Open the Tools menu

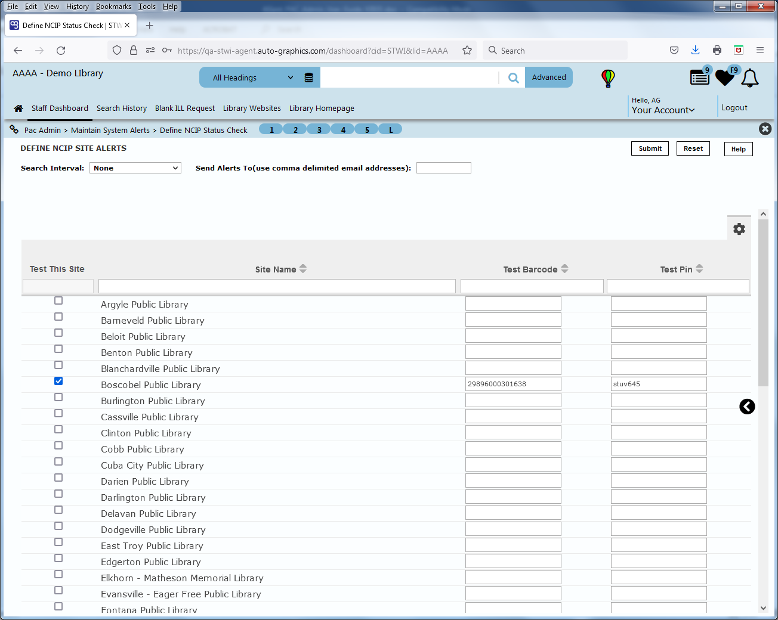(147, 7)
